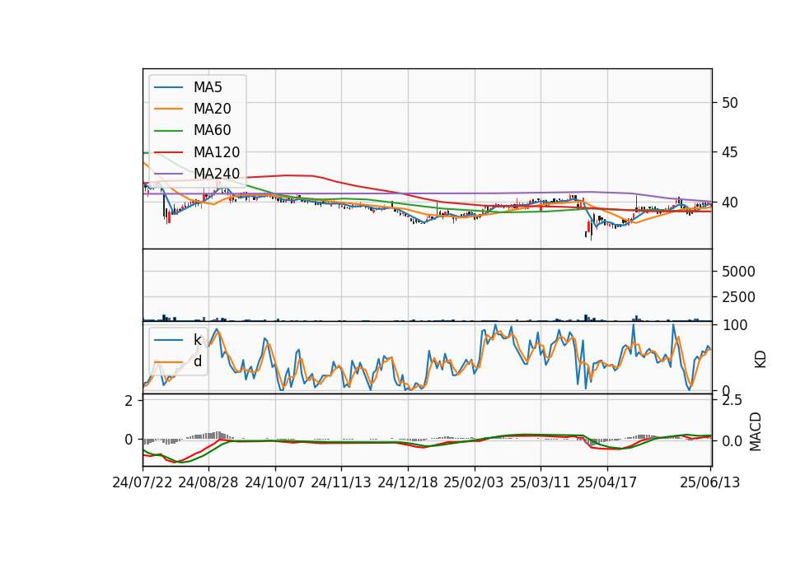This screenshot has width=791, height=568.
Task: Click the price axis value 45
Action: pyautogui.click(x=729, y=152)
